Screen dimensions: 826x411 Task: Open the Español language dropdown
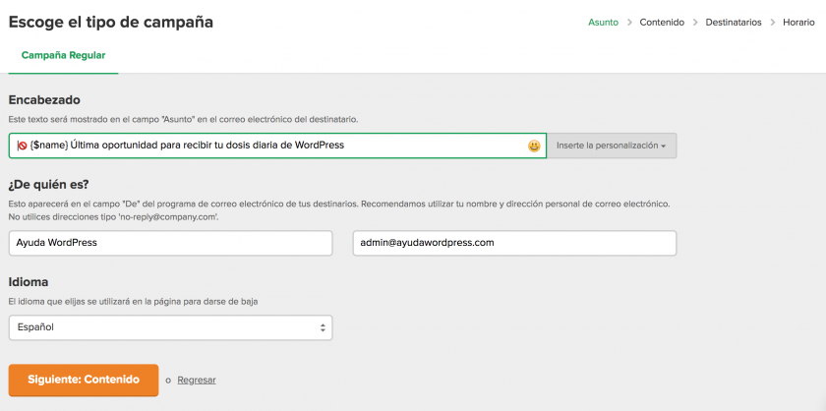click(170, 327)
